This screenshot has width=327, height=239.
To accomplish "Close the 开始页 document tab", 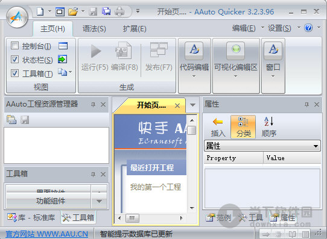I will pos(177,106).
